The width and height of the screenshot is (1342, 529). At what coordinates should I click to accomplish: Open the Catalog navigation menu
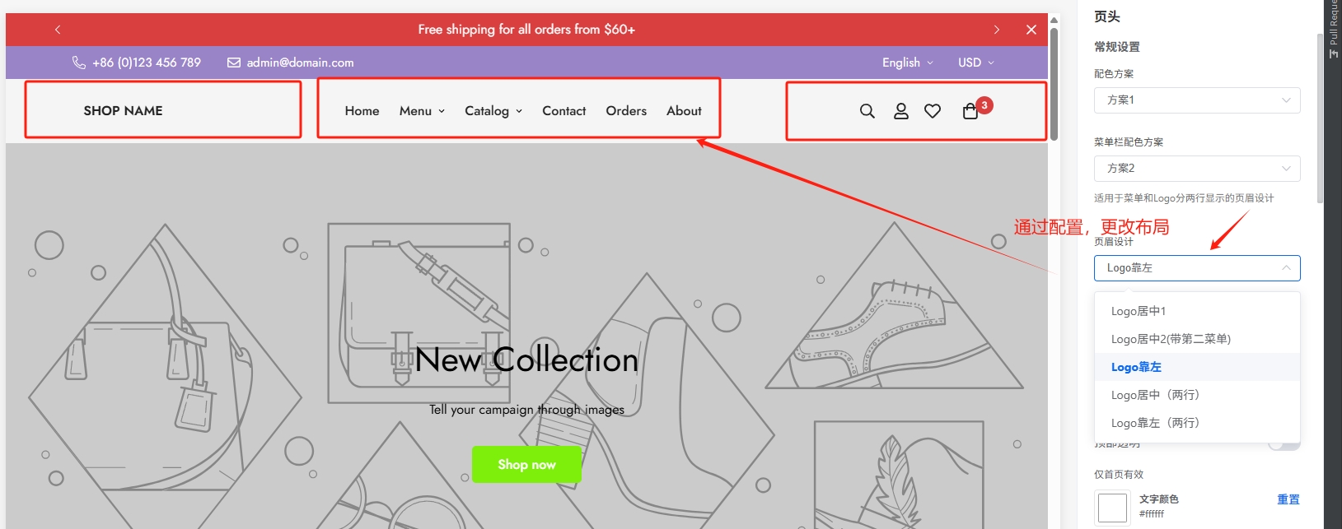click(493, 111)
